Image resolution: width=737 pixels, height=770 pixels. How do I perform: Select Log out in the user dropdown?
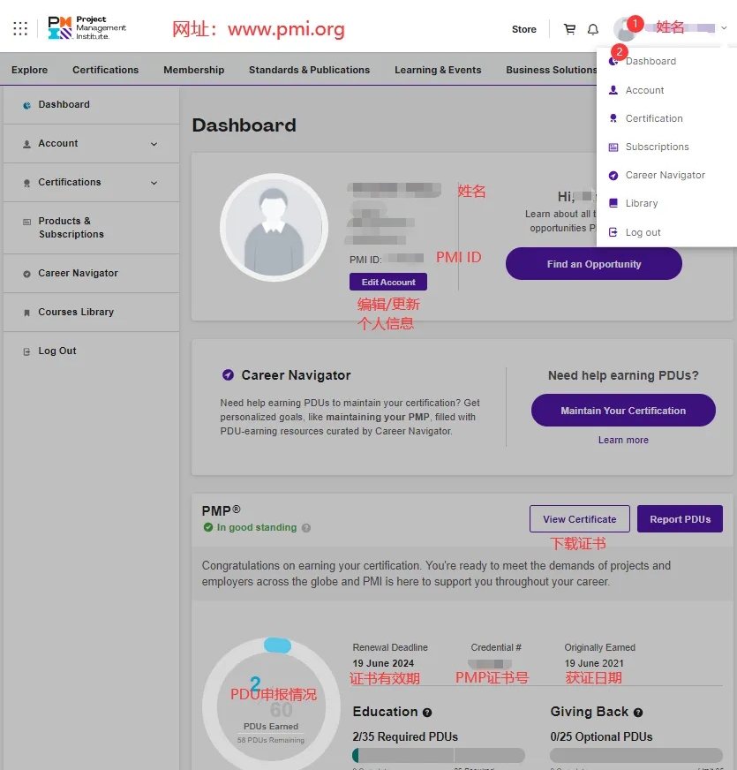point(643,232)
